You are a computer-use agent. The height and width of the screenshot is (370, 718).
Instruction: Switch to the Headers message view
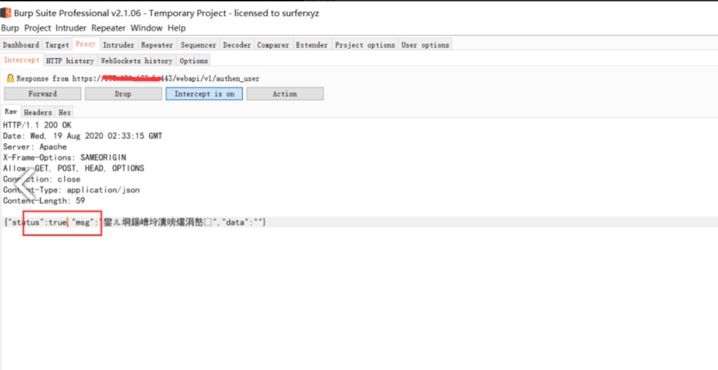pyautogui.click(x=38, y=112)
